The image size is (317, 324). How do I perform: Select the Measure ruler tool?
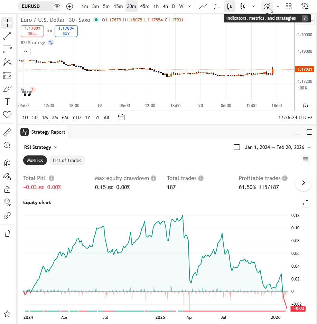pos(7,132)
